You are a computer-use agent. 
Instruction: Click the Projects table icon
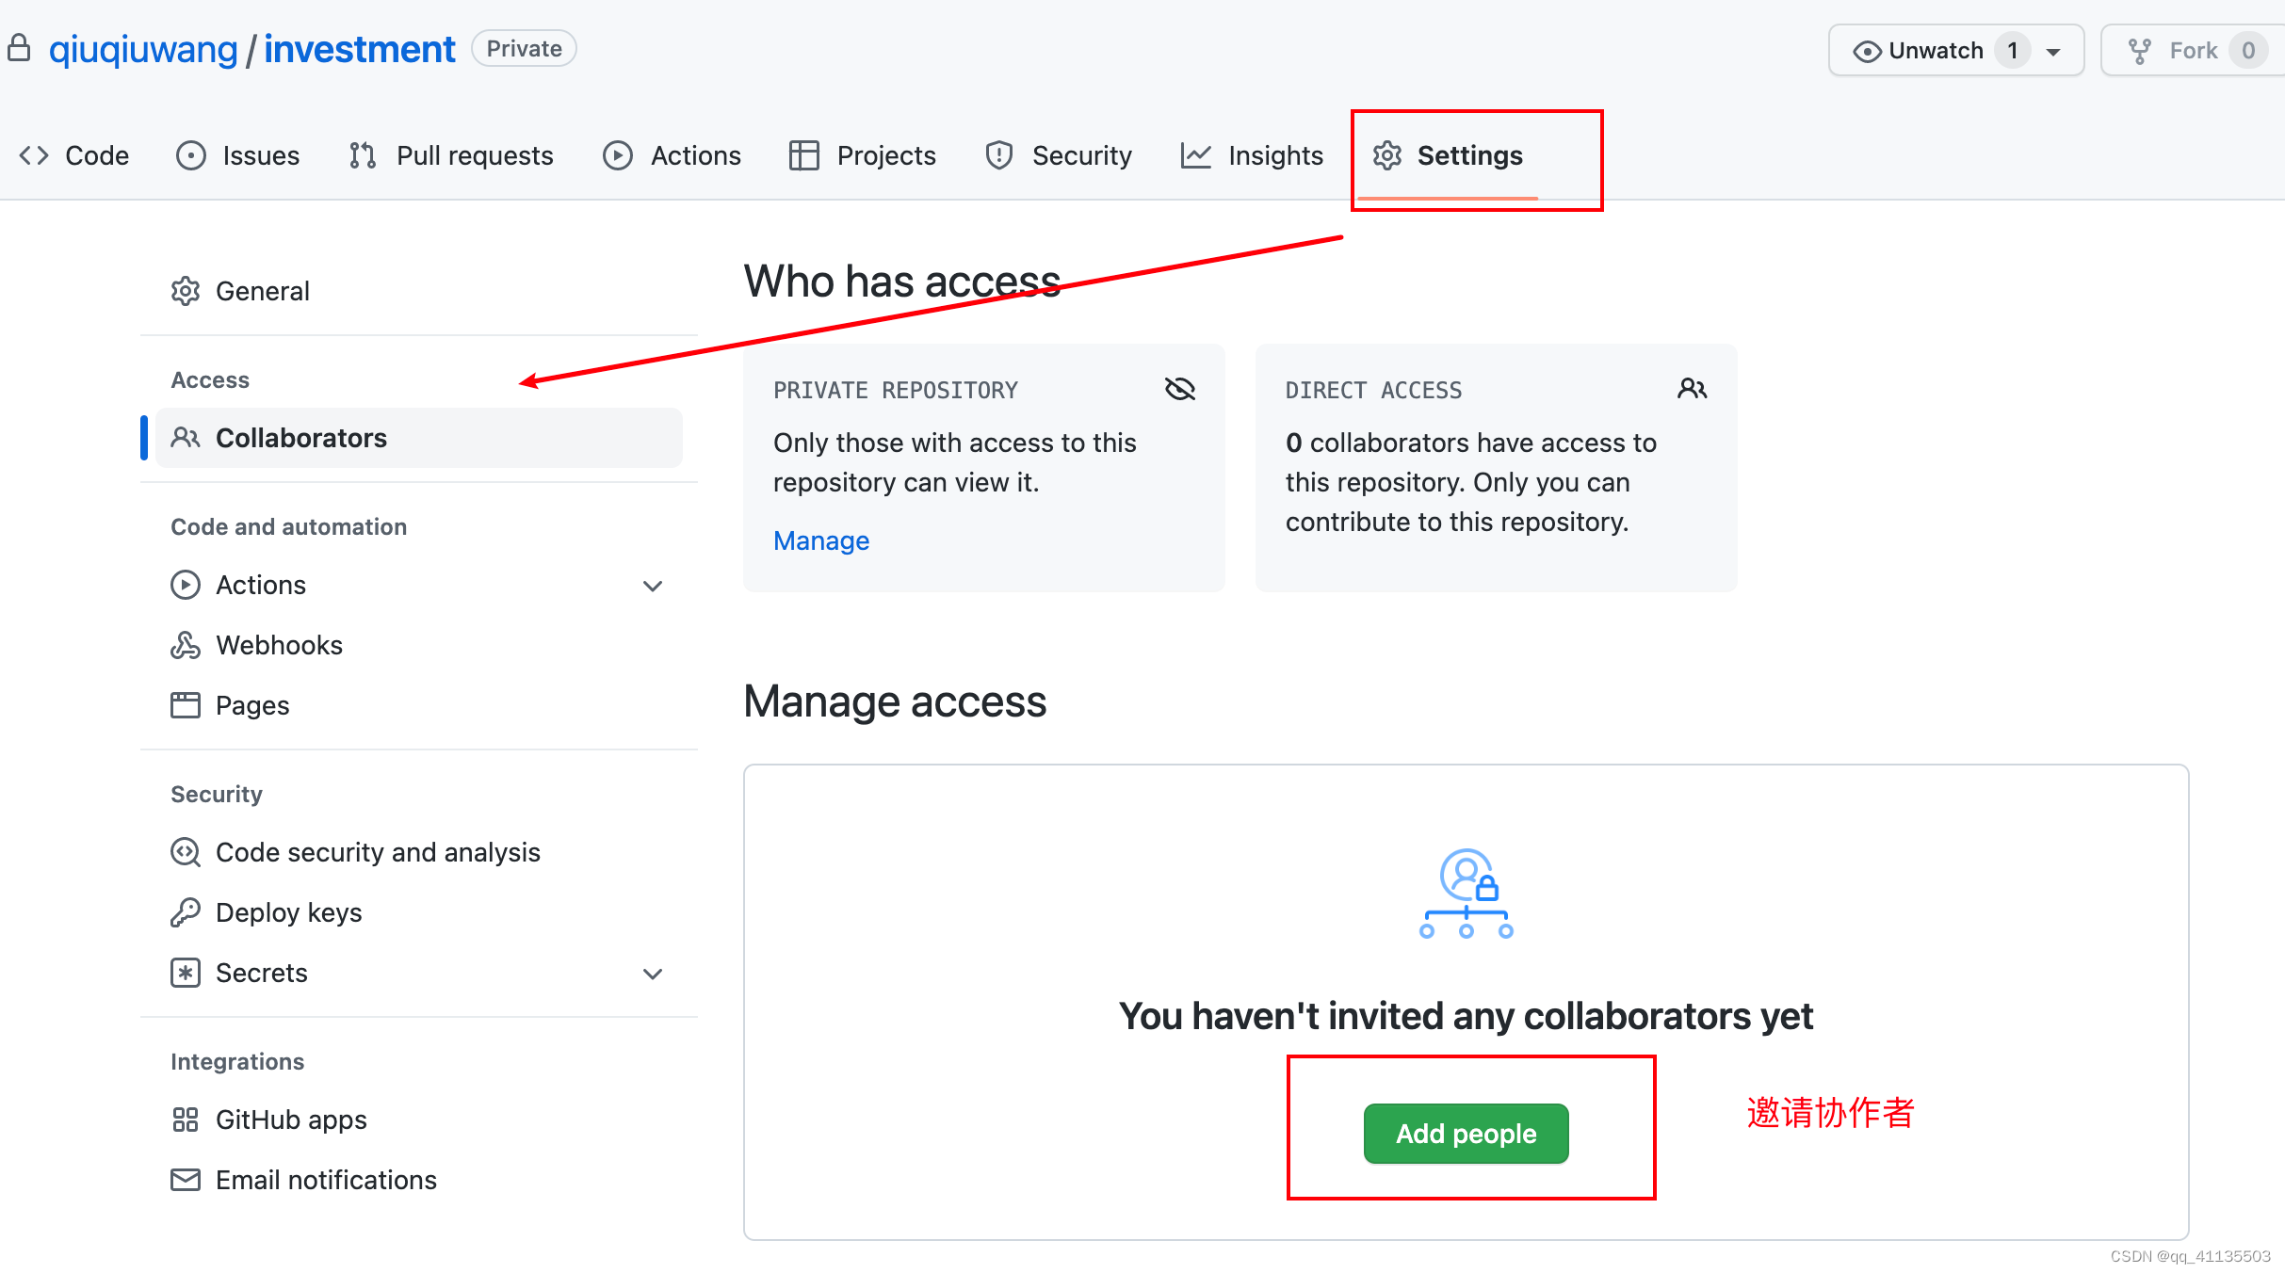803,155
